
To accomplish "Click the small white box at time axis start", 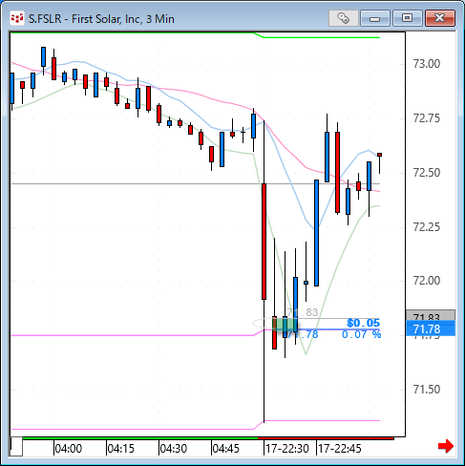I will [x=16, y=447].
